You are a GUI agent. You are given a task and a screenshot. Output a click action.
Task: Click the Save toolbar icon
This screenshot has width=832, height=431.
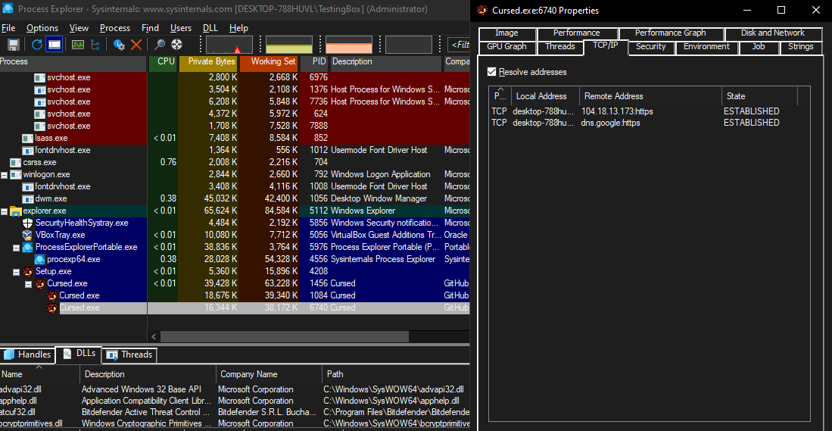(x=13, y=45)
